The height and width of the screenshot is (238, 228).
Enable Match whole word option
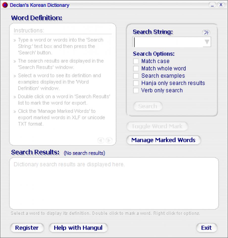coord(136,69)
